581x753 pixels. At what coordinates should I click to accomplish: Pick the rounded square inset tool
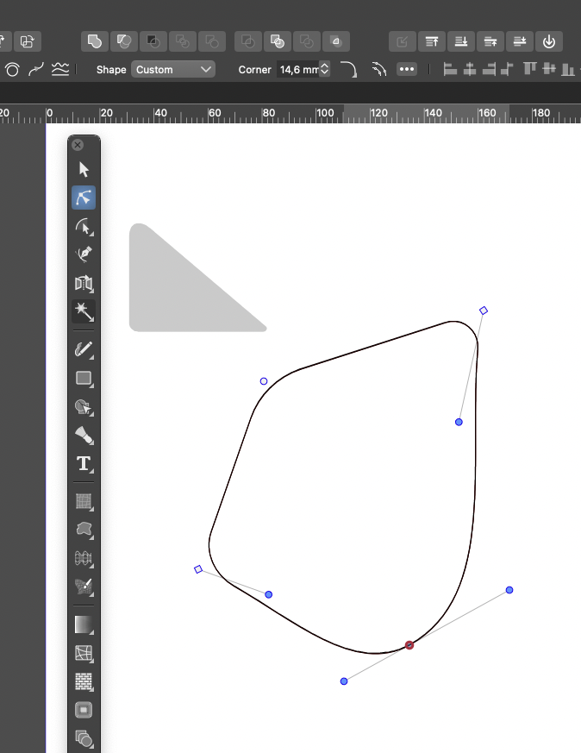pos(84,710)
